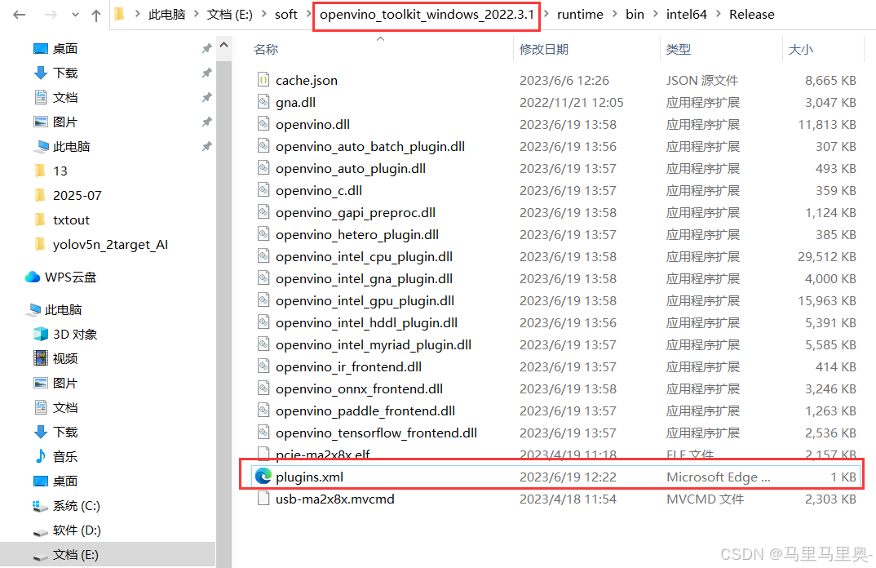Select openvino_onnx_frontend.dll

359,388
